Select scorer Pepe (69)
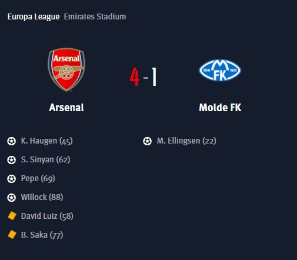Screen dimensions: 297x260 [38, 179]
